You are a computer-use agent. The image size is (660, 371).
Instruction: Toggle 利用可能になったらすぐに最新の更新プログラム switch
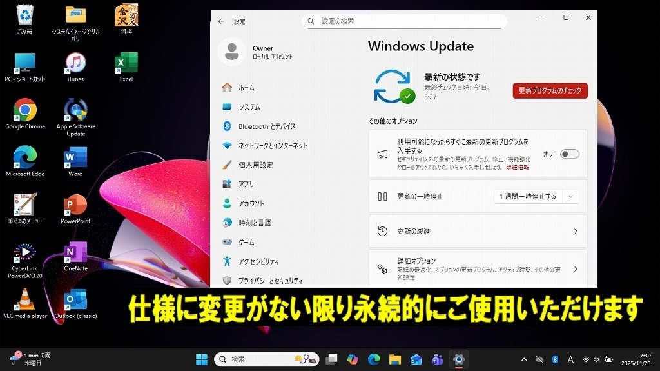570,154
